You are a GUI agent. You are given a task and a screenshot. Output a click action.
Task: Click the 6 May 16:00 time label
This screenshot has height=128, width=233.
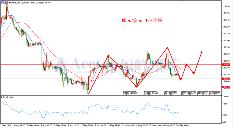(74, 126)
